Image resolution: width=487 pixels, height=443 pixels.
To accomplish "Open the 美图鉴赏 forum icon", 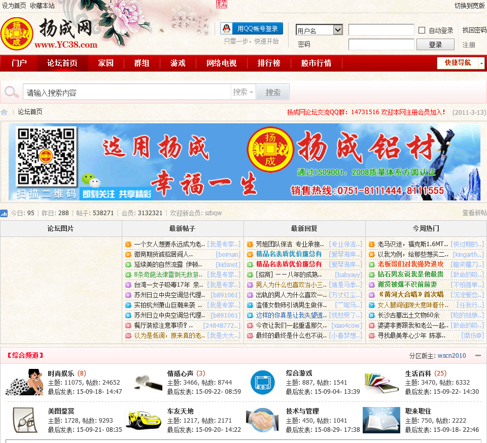I will click(25, 420).
